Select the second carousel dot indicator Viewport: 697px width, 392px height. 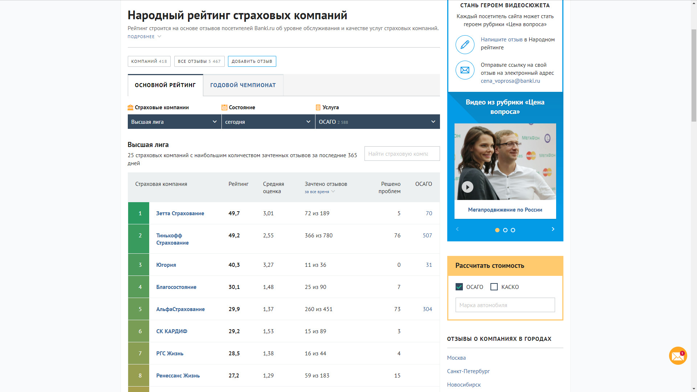click(x=505, y=230)
